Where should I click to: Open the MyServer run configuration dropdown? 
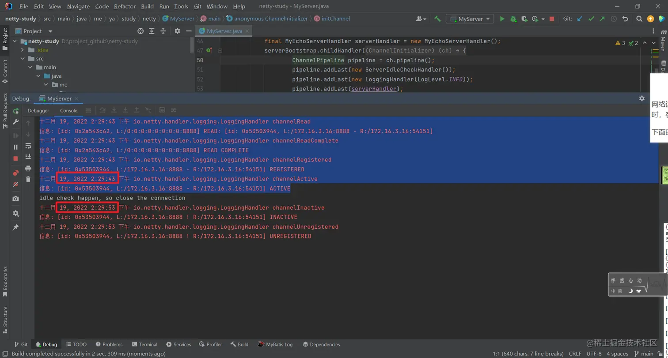pyautogui.click(x=470, y=19)
